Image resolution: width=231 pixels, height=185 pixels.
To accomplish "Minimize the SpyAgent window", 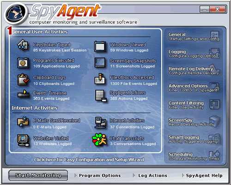I will coord(205,9).
